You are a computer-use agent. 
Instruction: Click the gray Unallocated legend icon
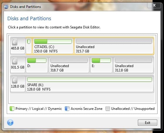[108, 109]
